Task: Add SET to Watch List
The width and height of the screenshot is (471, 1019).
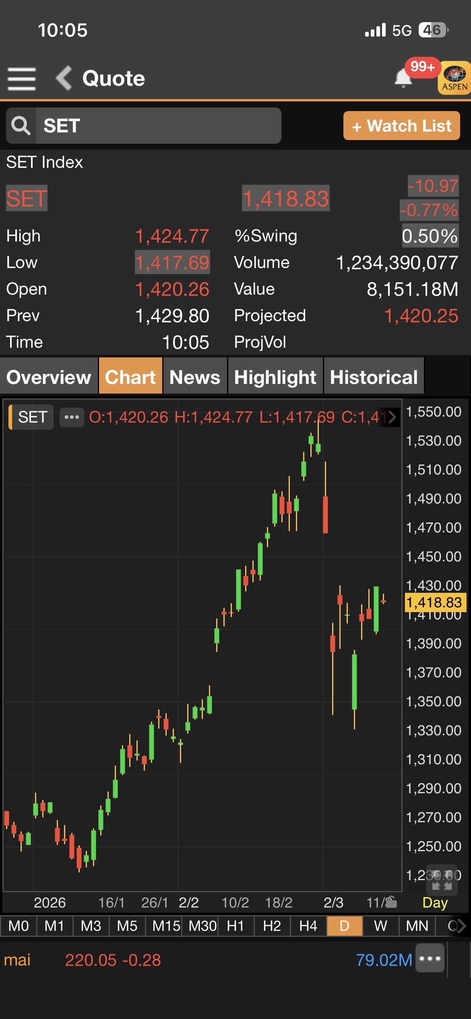Action: 401,126
